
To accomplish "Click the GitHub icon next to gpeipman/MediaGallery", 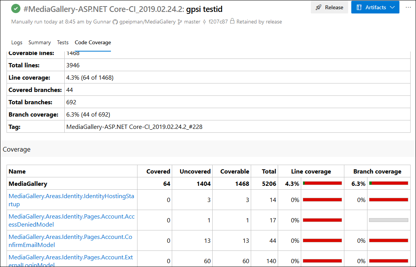I will 116,22.
